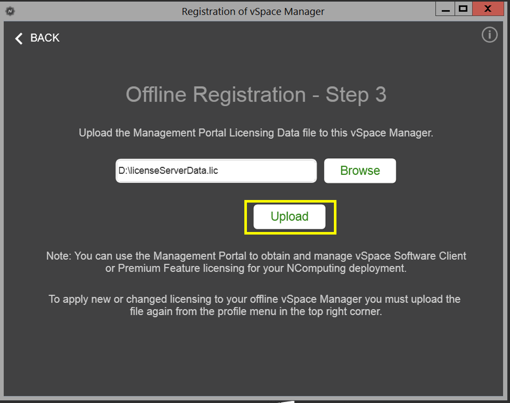Focus the license file path field

tap(216, 171)
